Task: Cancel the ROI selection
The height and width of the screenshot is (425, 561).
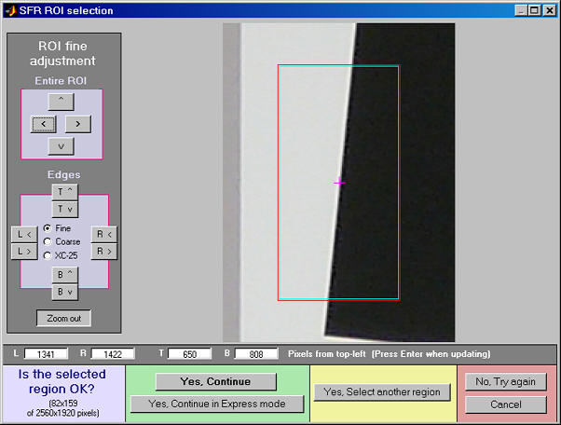Action: coord(505,404)
